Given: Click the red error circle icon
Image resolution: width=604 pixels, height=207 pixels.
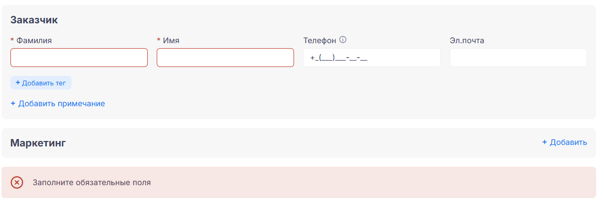Looking at the screenshot, I should click(x=17, y=183).
